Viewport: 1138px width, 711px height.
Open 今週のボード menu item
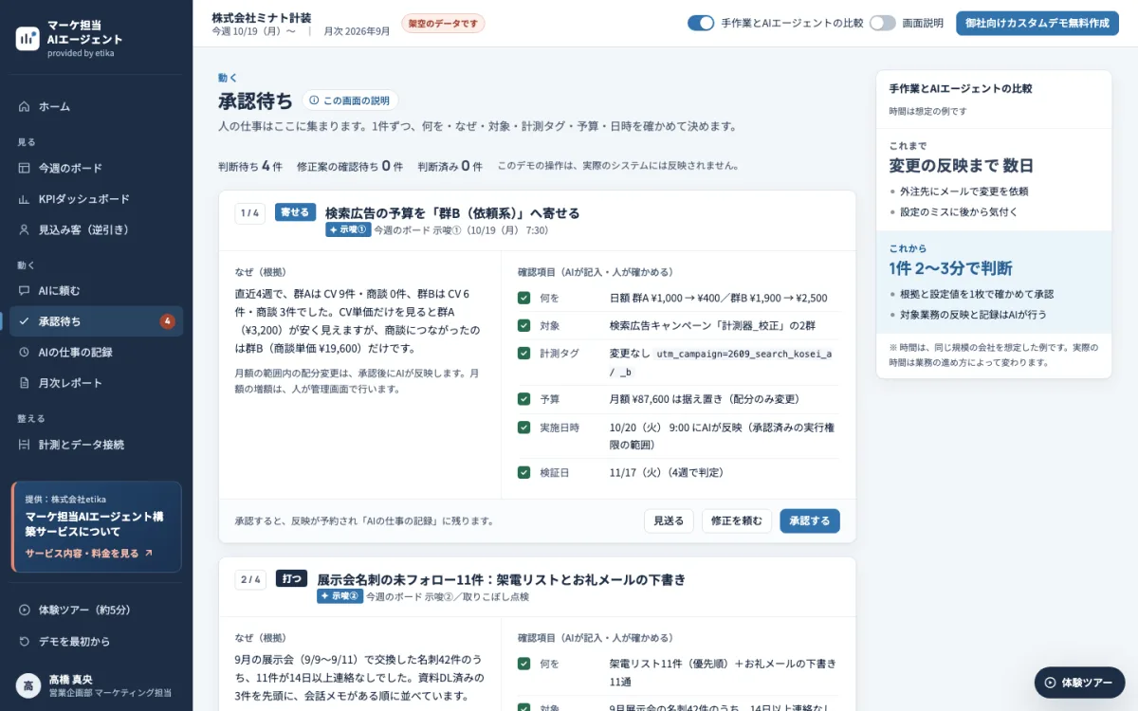[96, 168]
